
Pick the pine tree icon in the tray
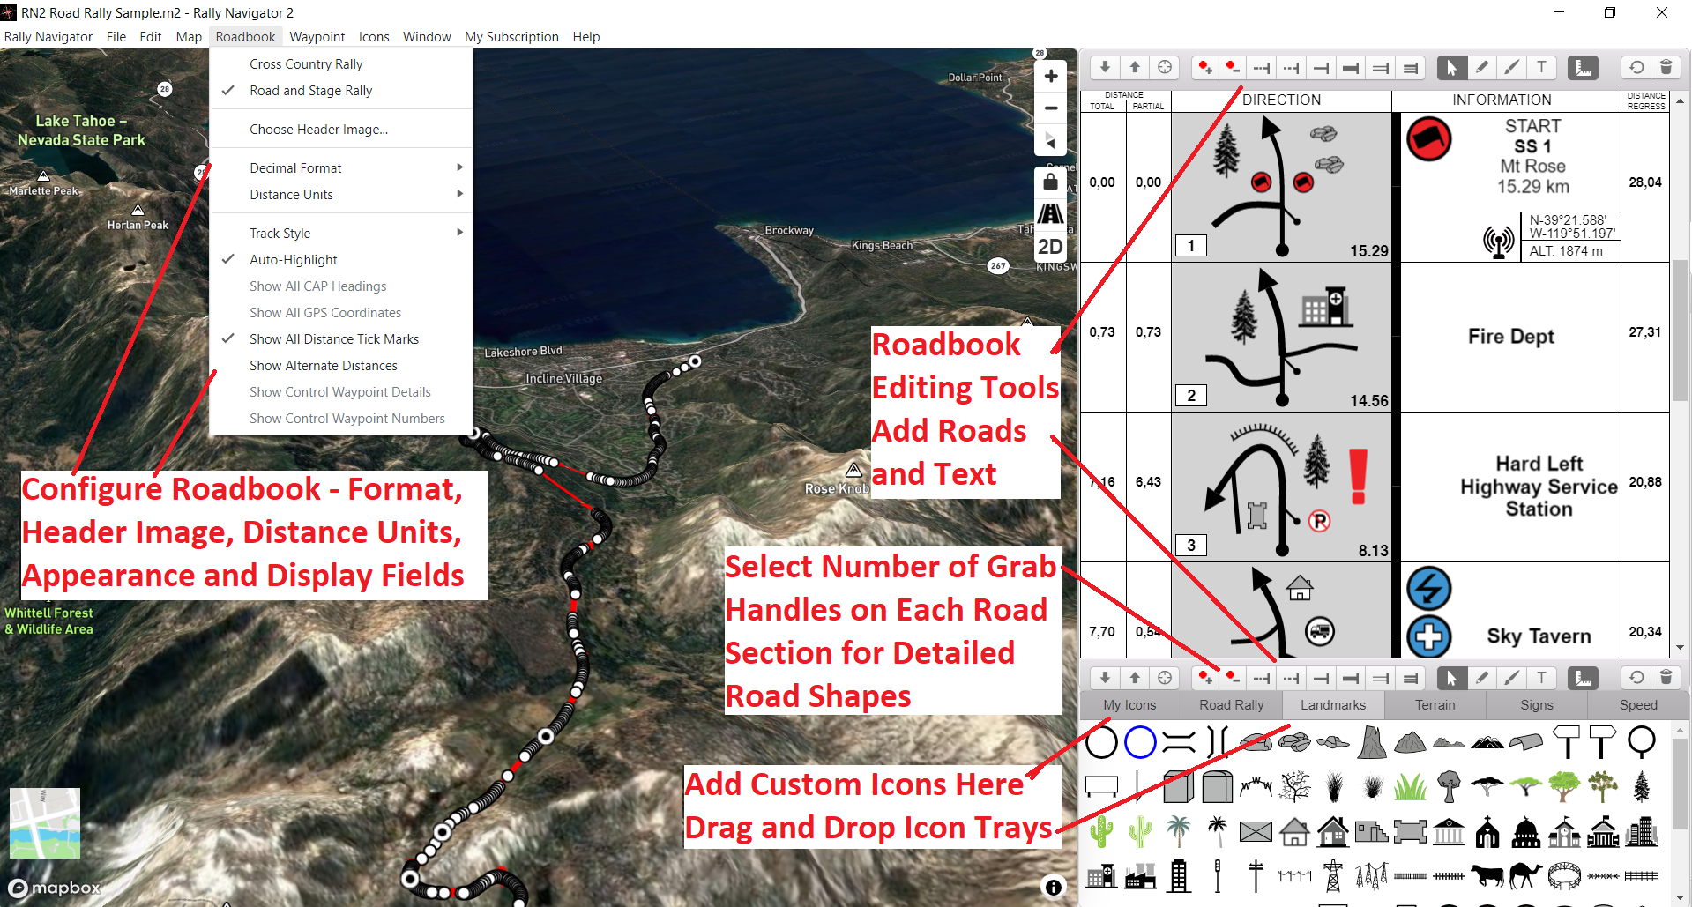(1641, 786)
